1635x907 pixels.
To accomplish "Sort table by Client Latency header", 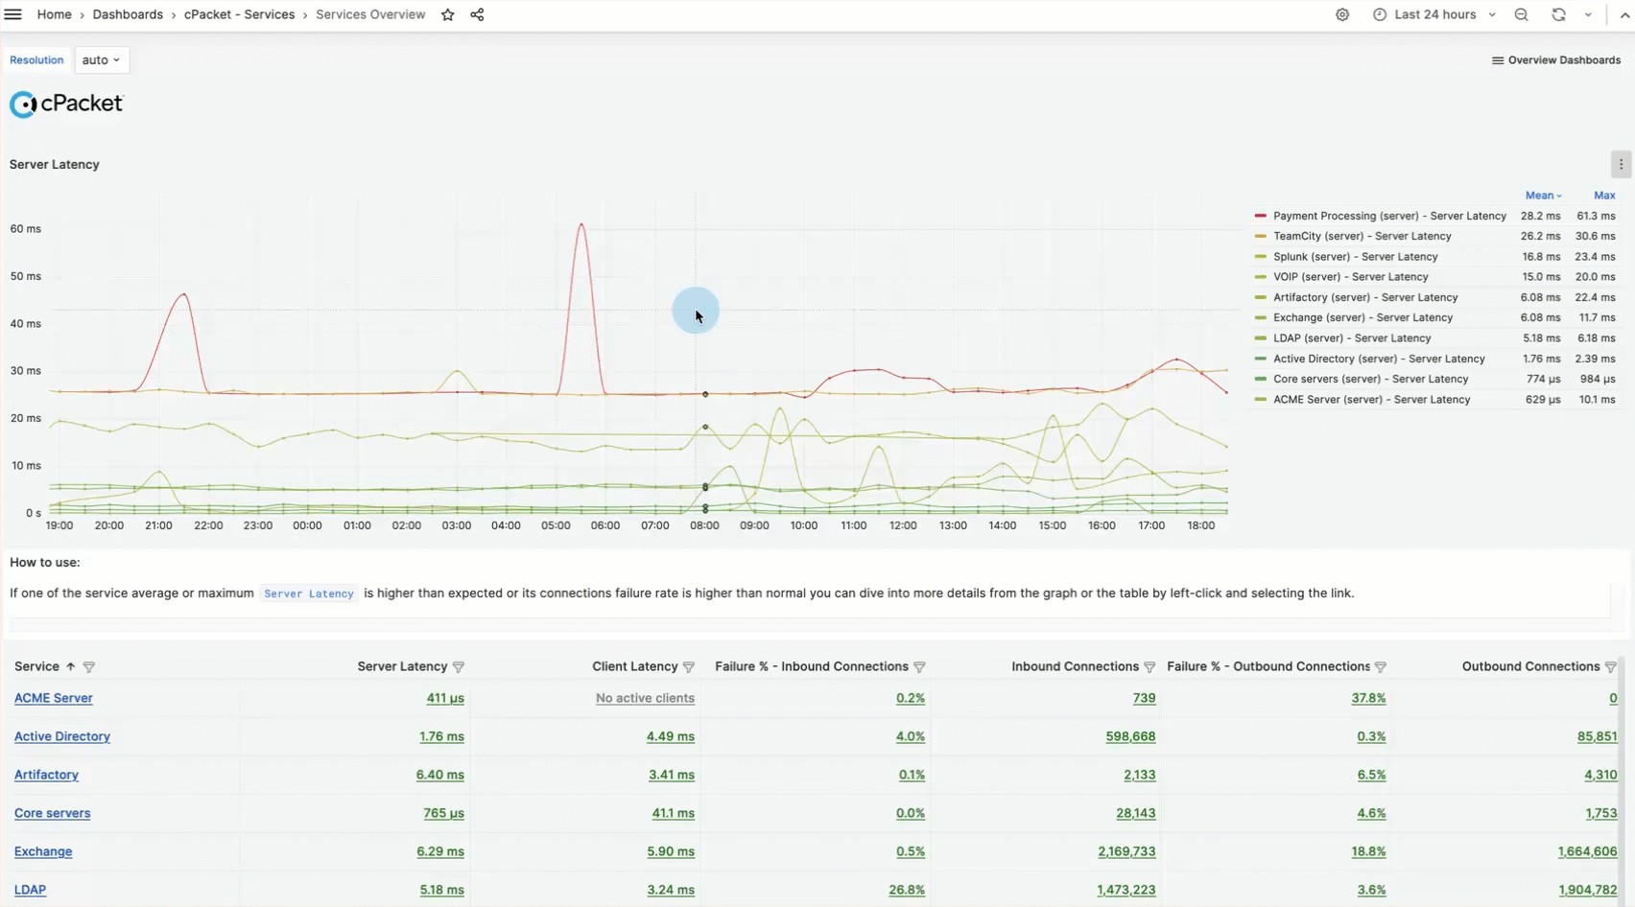I will click(634, 666).
